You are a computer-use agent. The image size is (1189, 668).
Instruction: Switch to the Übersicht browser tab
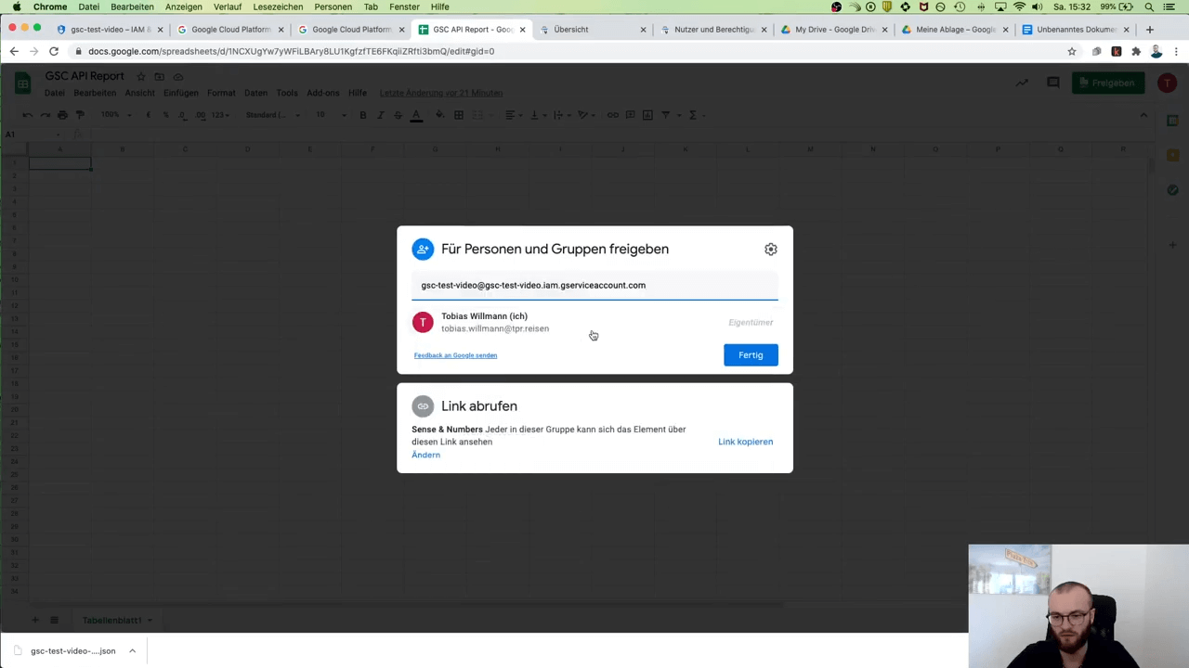click(x=594, y=30)
